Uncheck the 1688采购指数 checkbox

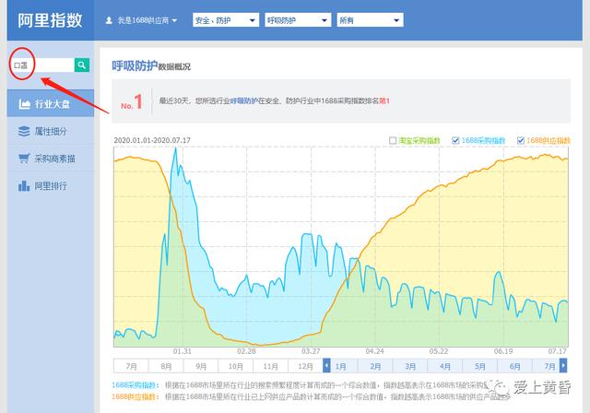coord(455,141)
